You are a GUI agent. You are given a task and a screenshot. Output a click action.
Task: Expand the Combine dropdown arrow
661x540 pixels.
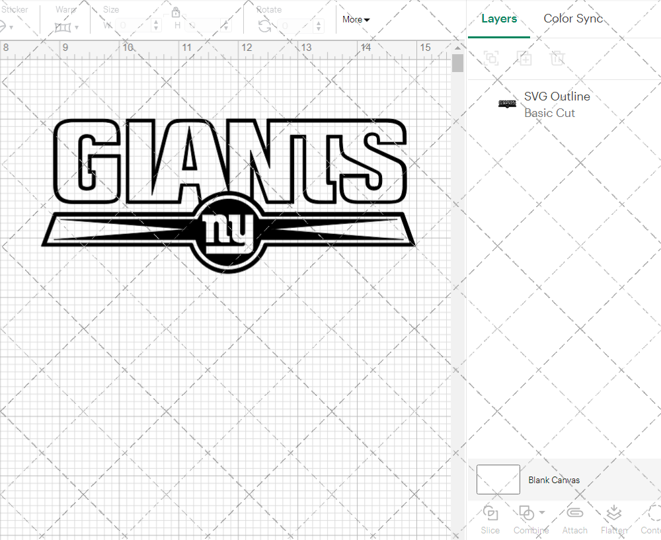click(542, 513)
